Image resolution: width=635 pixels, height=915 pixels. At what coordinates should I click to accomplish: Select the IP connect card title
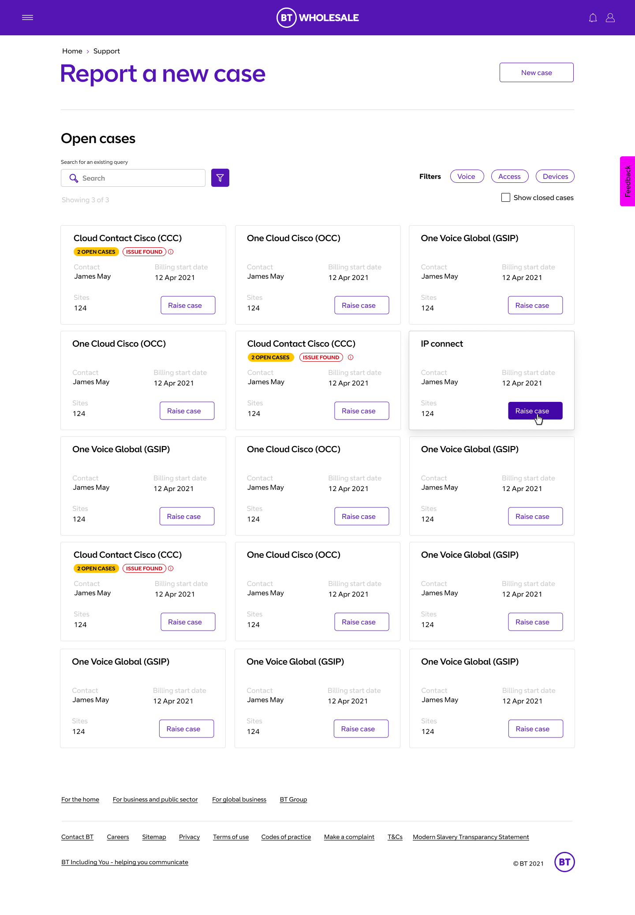coord(442,344)
